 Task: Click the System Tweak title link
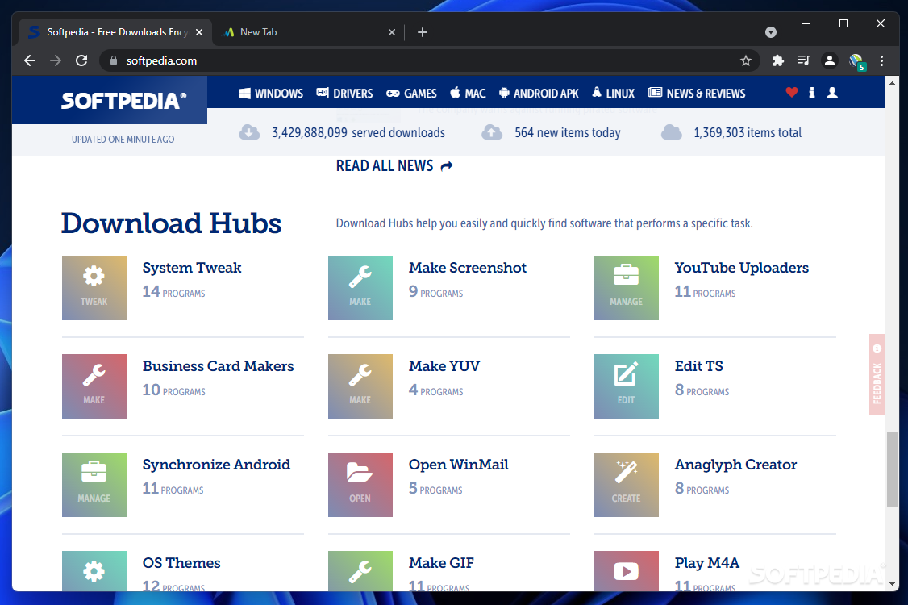(192, 268)
